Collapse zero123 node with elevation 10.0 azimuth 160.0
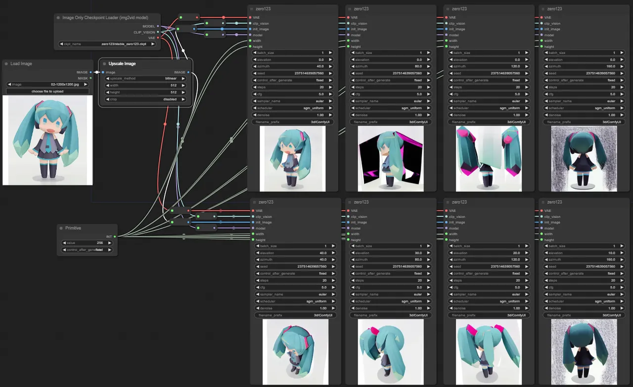This screenshot has width=633, height=387. (x=543, y=202)
